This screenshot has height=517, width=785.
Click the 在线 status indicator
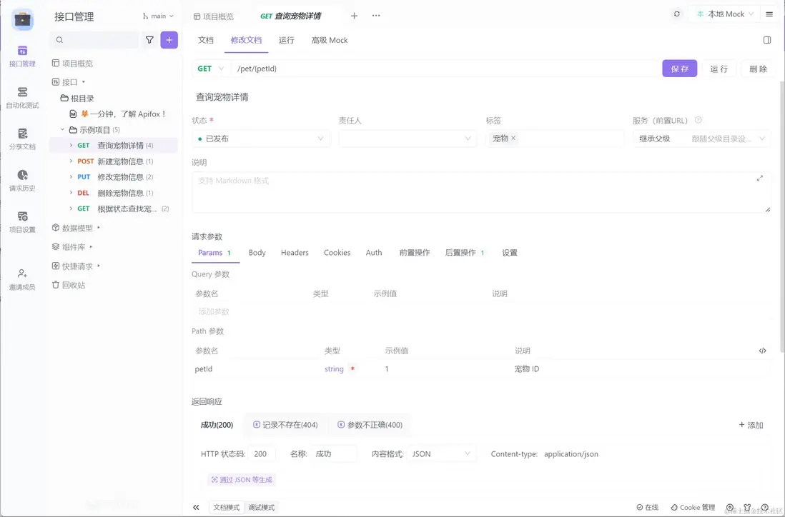point(647,507)
